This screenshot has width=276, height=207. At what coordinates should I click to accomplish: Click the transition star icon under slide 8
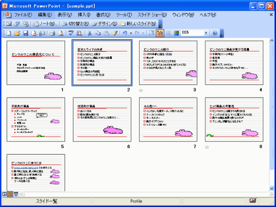click(x=207, y=147)
